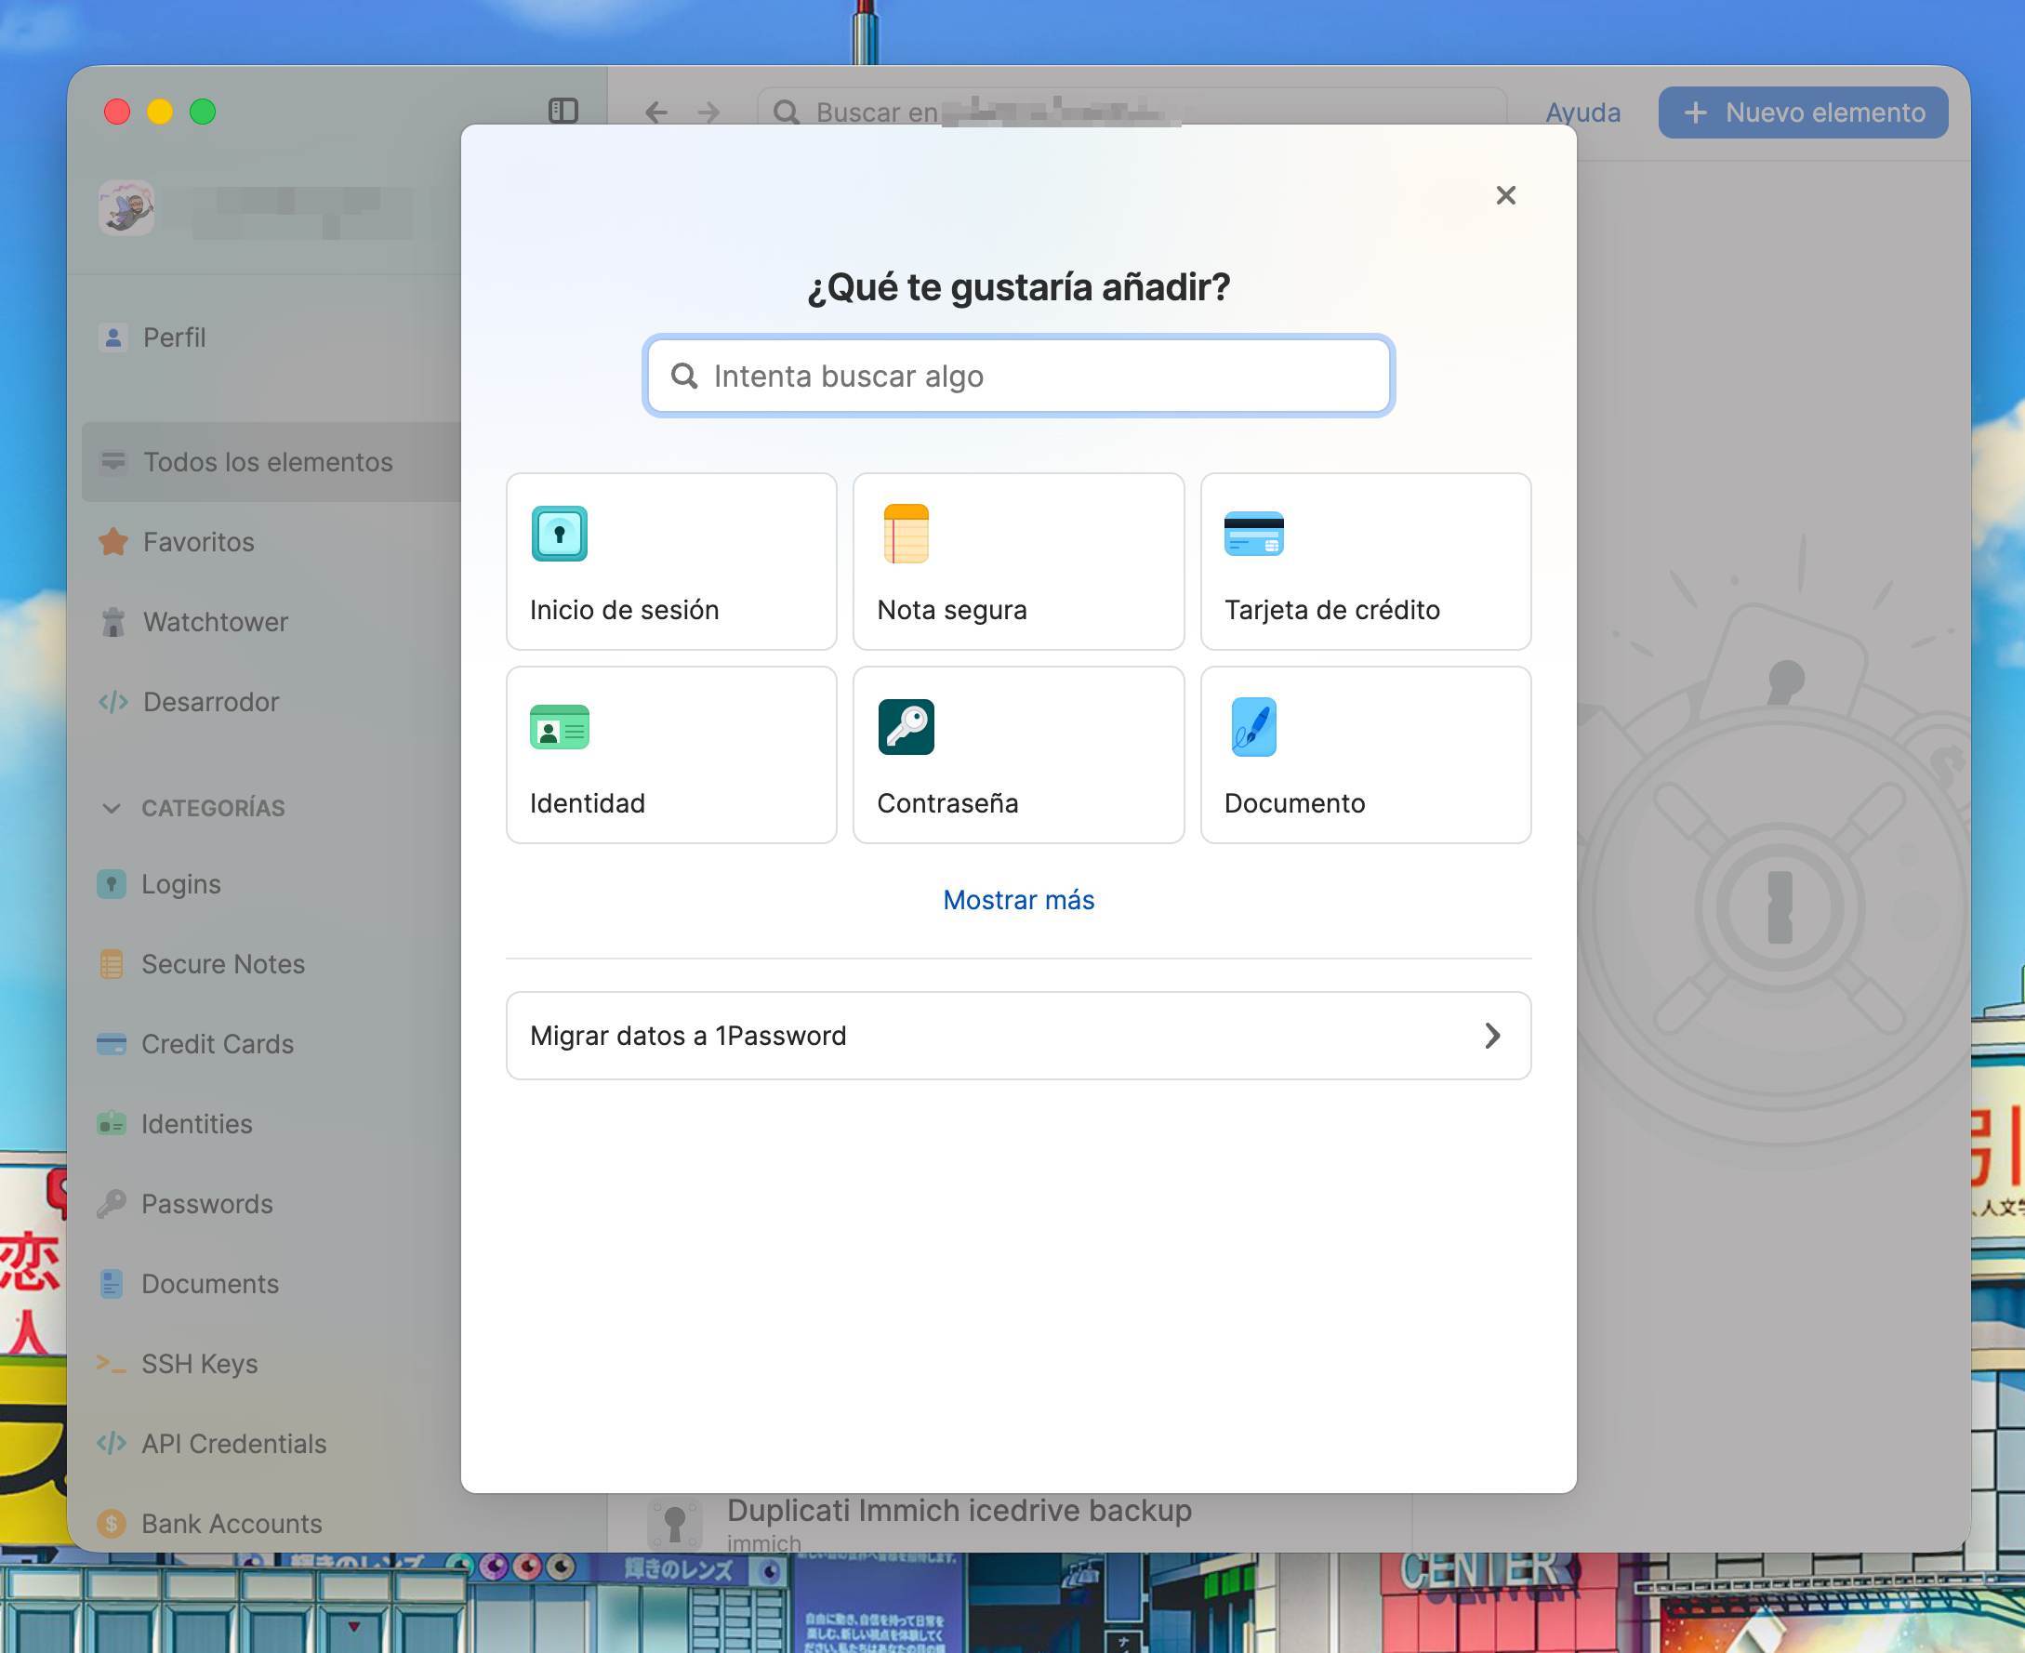Click Mostrar más link
The width and height of the screenshot is (2025, 1653).
point(1018,900)
